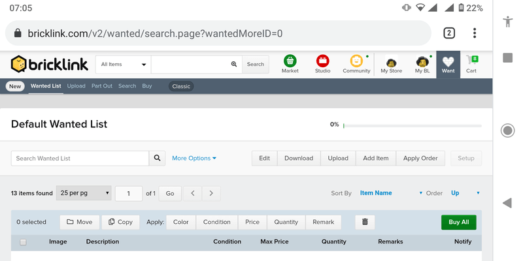Tap the Android recents square button
This screenshot has width=523, height=261.
coord(508,57)
